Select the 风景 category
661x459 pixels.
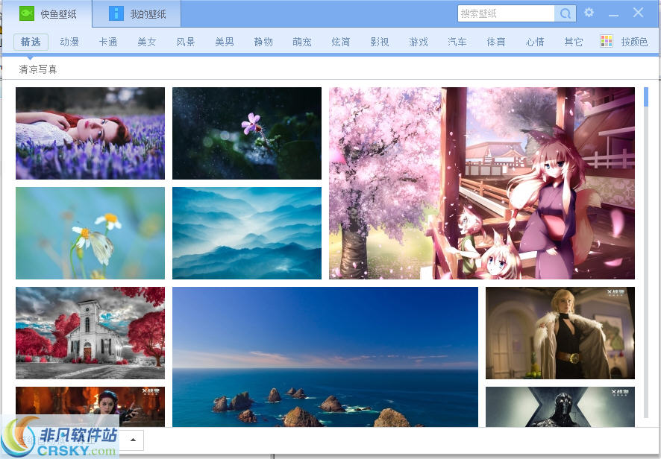186,42
